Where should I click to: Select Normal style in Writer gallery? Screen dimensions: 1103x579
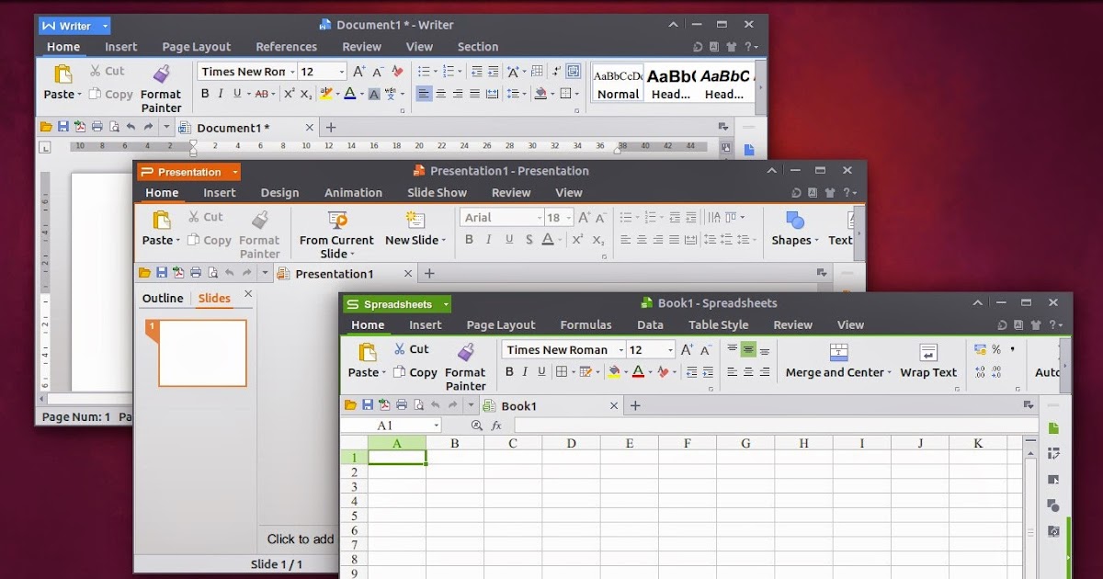(x=618, y=84)
